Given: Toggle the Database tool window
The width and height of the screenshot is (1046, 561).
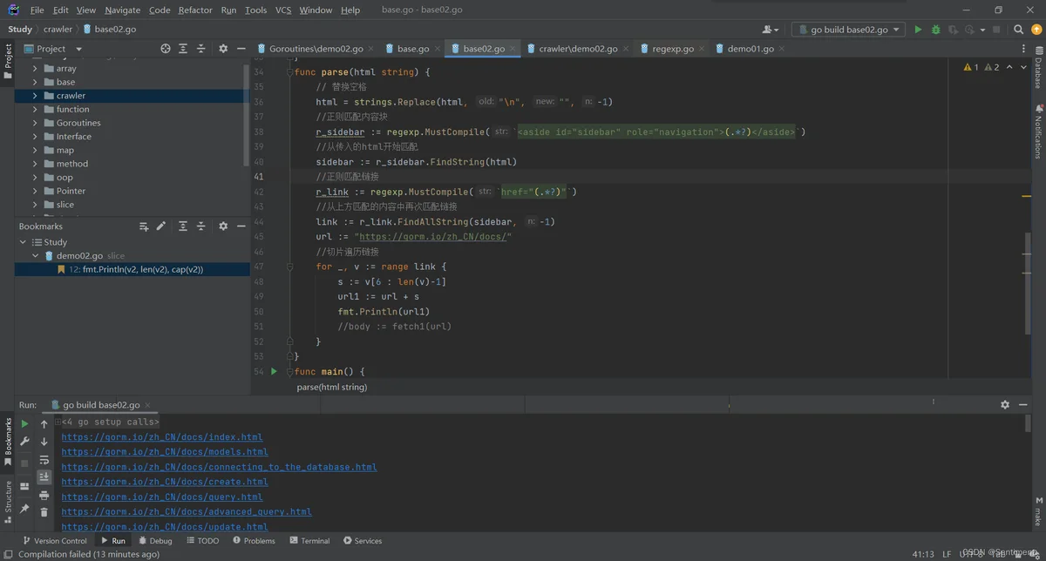Looking at the screenshot, I should (x=1038, y=68).
